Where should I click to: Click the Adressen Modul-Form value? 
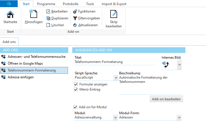126,117
